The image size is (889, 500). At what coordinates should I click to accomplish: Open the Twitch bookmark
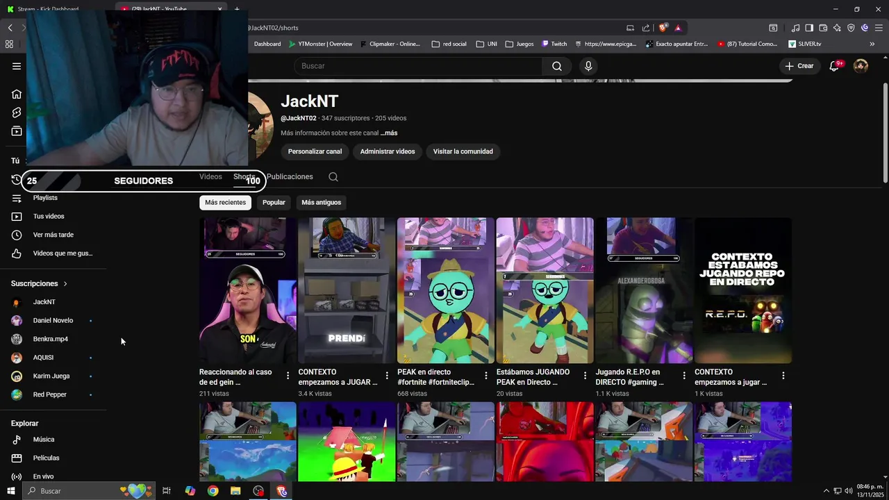point(554,44)
